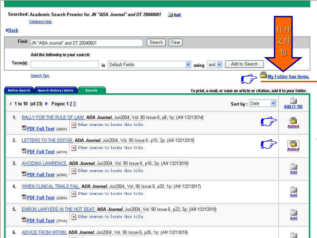The height and width of the screenshot is (238, 317).
Task: Click into the Term(s) input field
Action: (65, 64)
